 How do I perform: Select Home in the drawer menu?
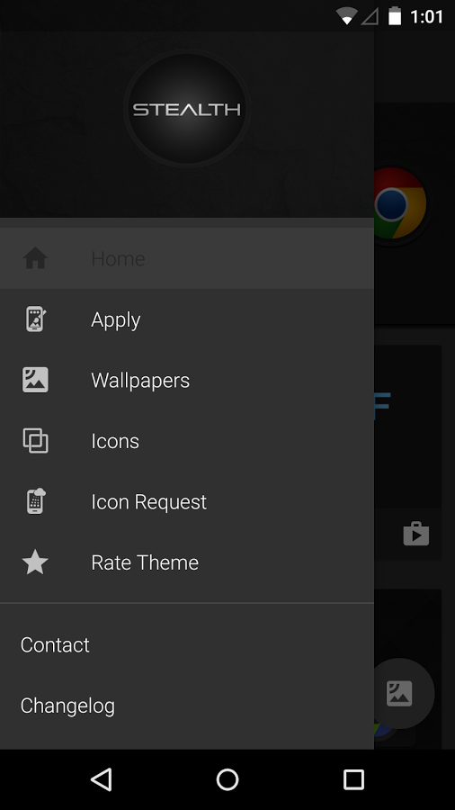pyautogui.click(x=187, y=257)
